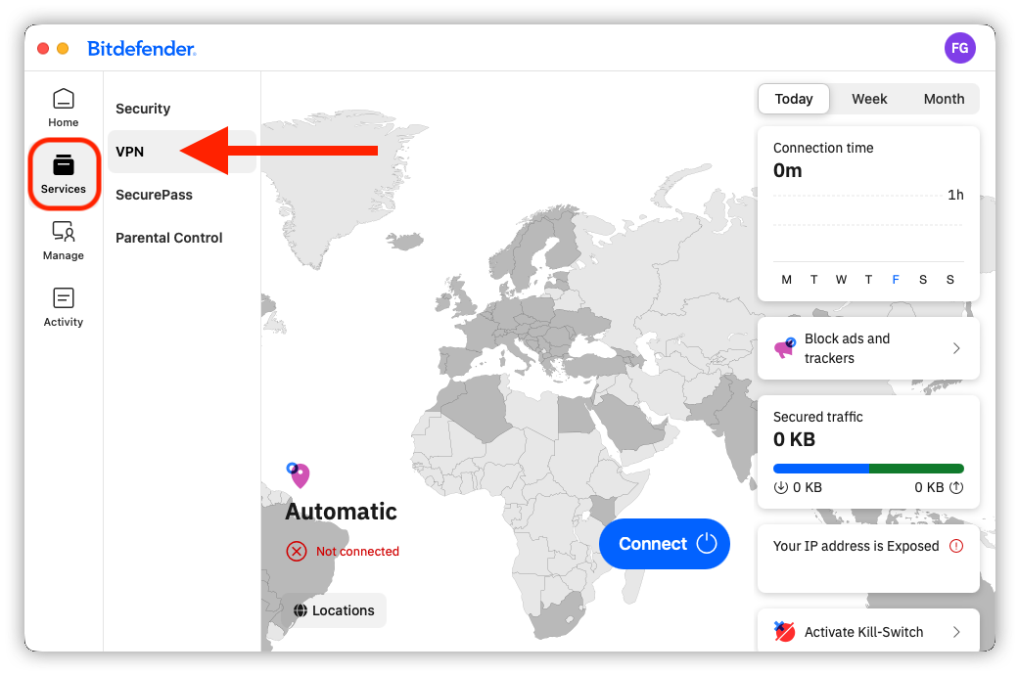Click the highlighted F day label
The image size is (1018, 675).
[896, 280]
